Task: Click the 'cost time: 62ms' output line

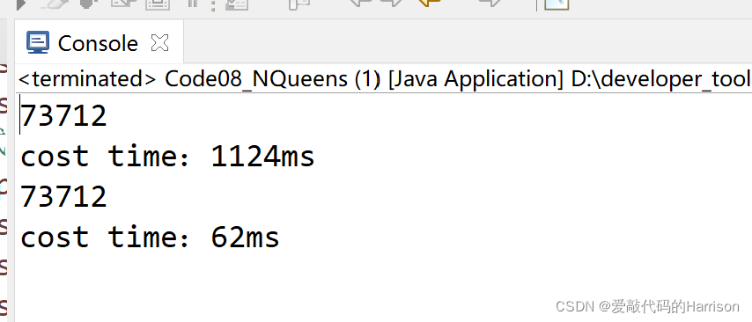Action: [x=150, y=238]
